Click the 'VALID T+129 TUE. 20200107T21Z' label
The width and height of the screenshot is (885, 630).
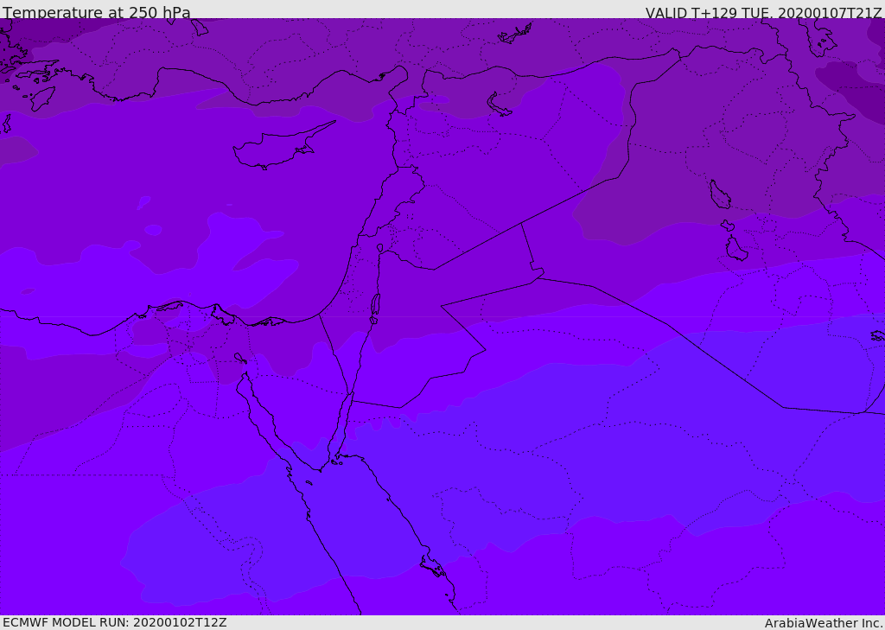coord(764,13)
